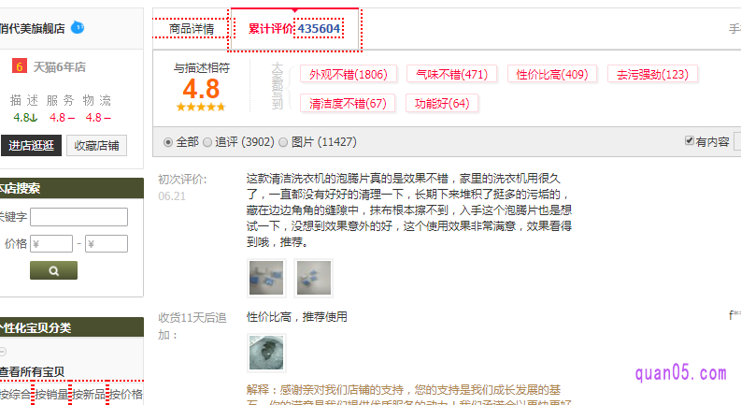Click the minimum price input field
Image resolution: width=741 pixels, height=405 pixels.
pos(51,244)
